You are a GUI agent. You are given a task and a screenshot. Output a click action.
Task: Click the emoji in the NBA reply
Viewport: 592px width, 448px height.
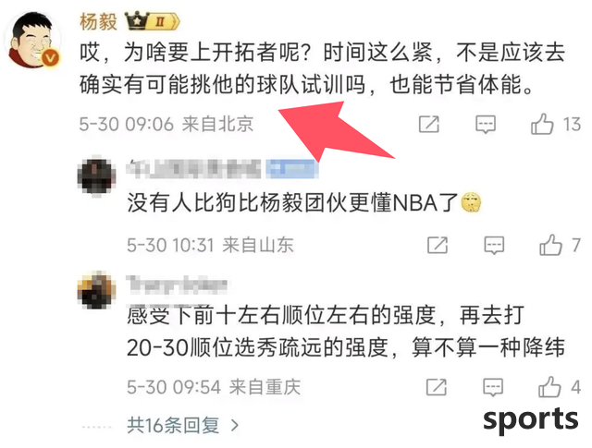pos(471,202)
